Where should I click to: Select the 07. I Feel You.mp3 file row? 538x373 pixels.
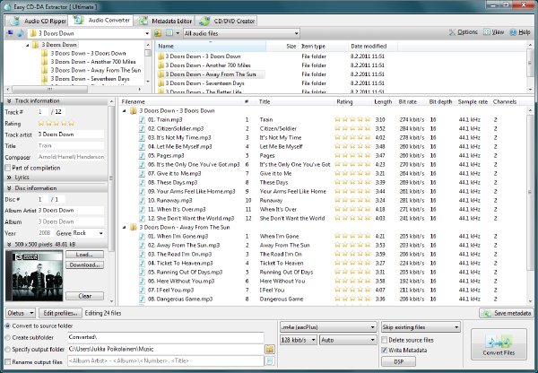point(323,290)
